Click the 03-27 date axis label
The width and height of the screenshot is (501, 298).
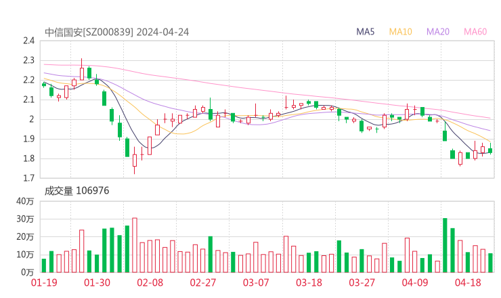tap(362, 282)
